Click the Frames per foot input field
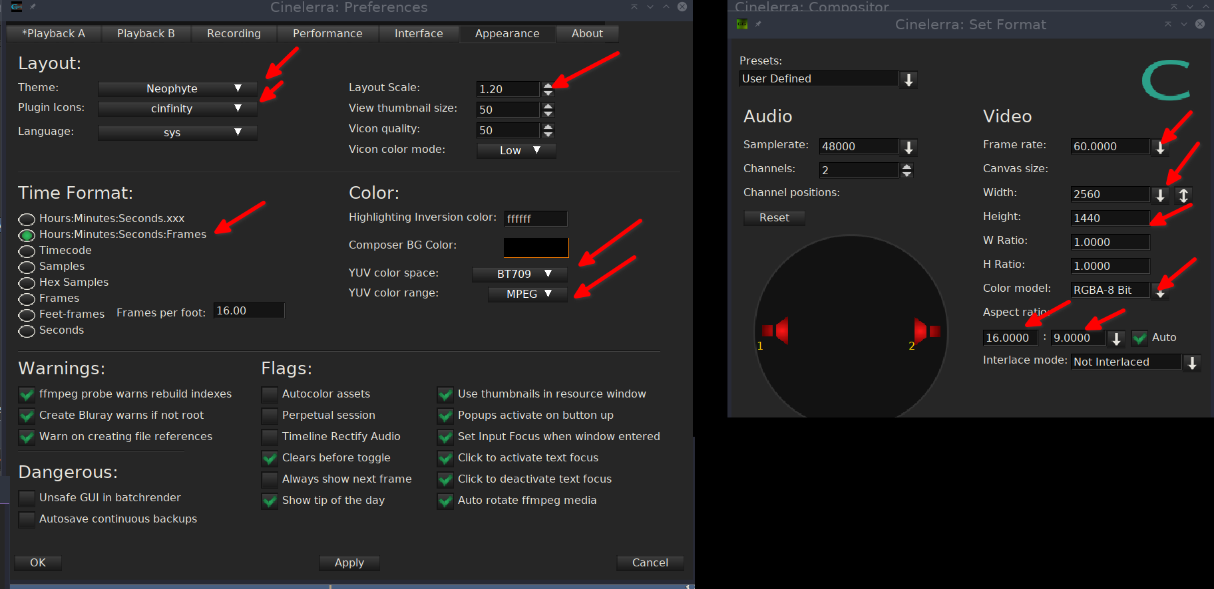The image size is (1214, 589). [x=249, y=310]
